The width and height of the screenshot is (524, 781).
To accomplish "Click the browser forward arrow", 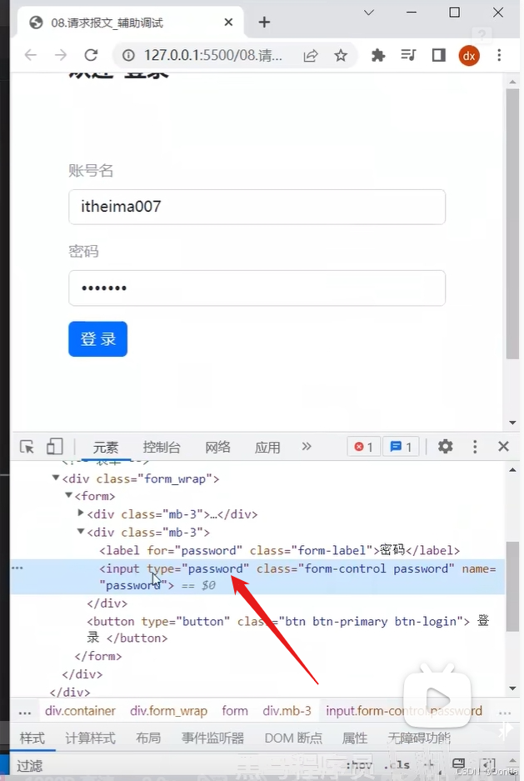I will 61,55.
